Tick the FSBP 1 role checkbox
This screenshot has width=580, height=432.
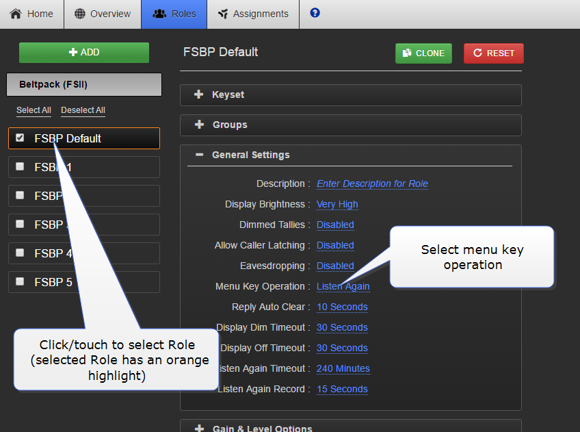pyautogui.click(x=20, y=167)
